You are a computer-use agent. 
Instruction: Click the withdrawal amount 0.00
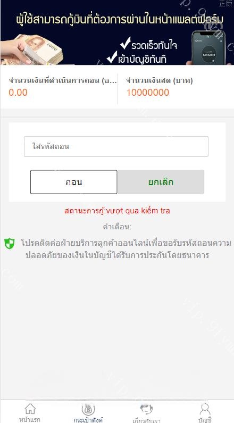(x=18, y=93)
